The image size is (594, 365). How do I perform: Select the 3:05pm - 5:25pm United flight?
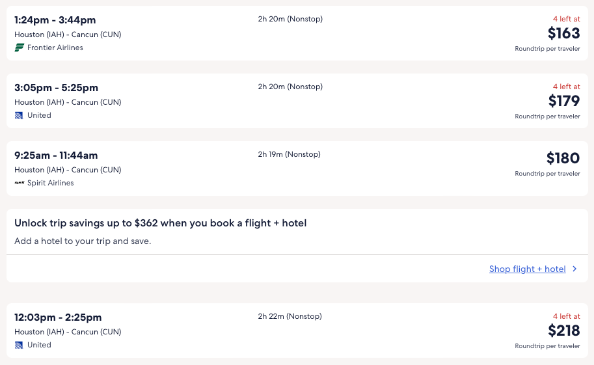pos(57,88)
